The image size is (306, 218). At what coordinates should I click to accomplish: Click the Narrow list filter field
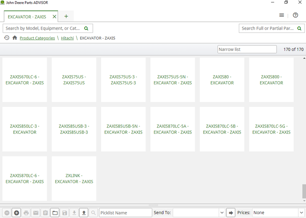coord(247,50)
